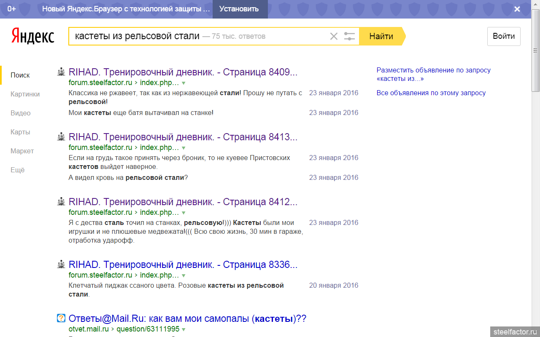Open advanced search settings sliders icon
This screenshot has height=337, width=540.
pos(349,36)
